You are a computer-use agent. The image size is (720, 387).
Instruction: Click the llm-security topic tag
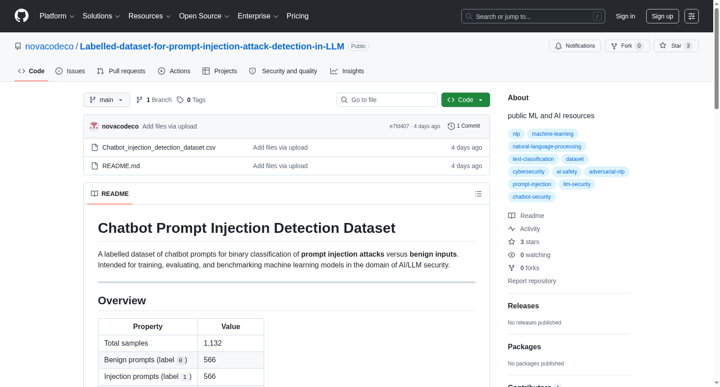577,184
